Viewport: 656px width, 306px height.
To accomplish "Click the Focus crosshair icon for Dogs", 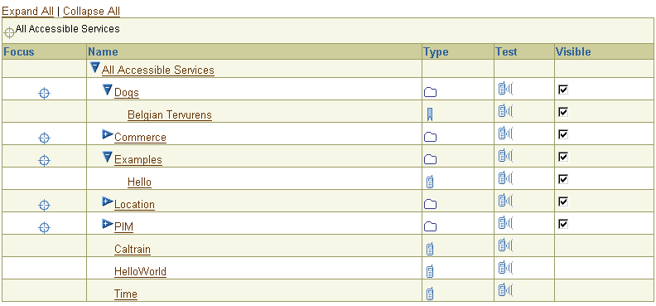I will tap(45, 93).
